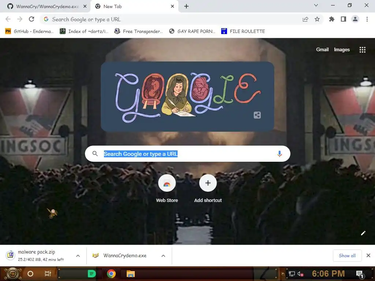The width and height of the screenshot is (375, 281).
Task: Click the search magnifier icon
Action: point(95,154)
